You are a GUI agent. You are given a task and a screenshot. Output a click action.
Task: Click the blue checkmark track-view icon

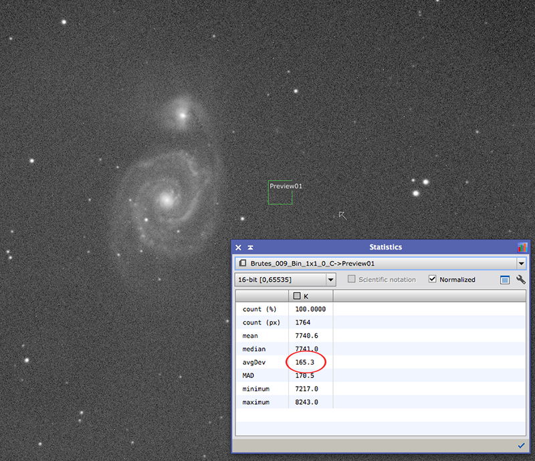[x=521, y=446]
